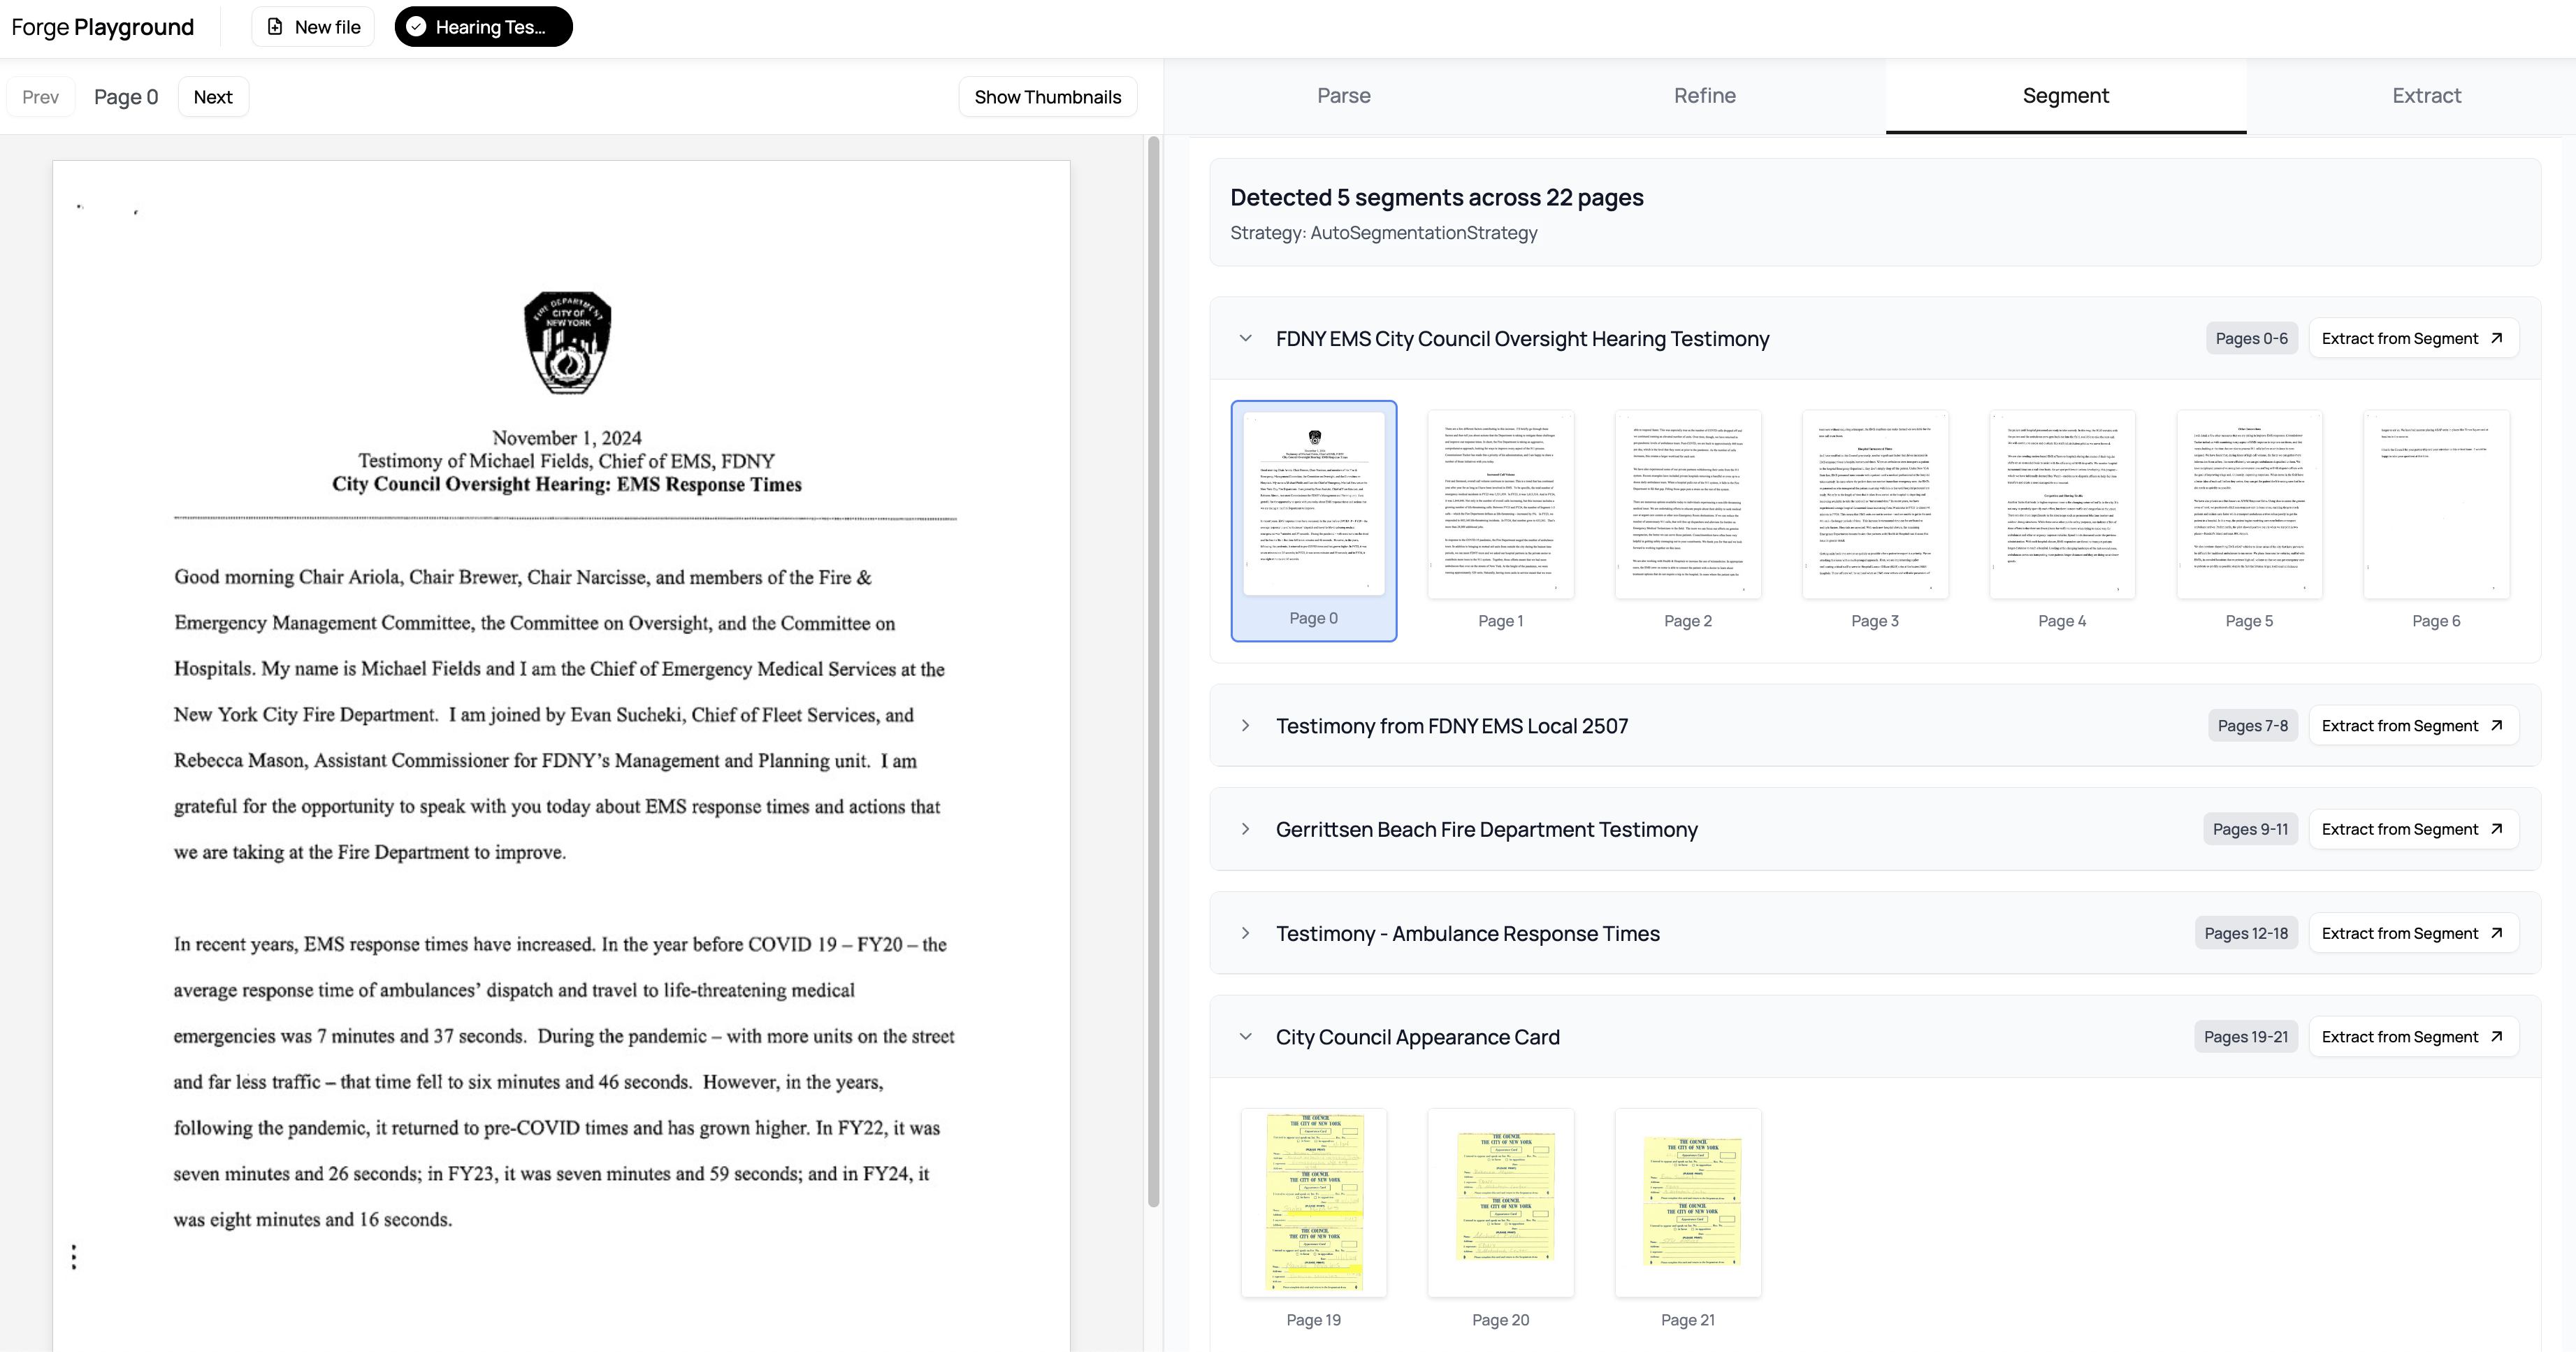
Task: Click the Next page button
Action: [213, 97]
